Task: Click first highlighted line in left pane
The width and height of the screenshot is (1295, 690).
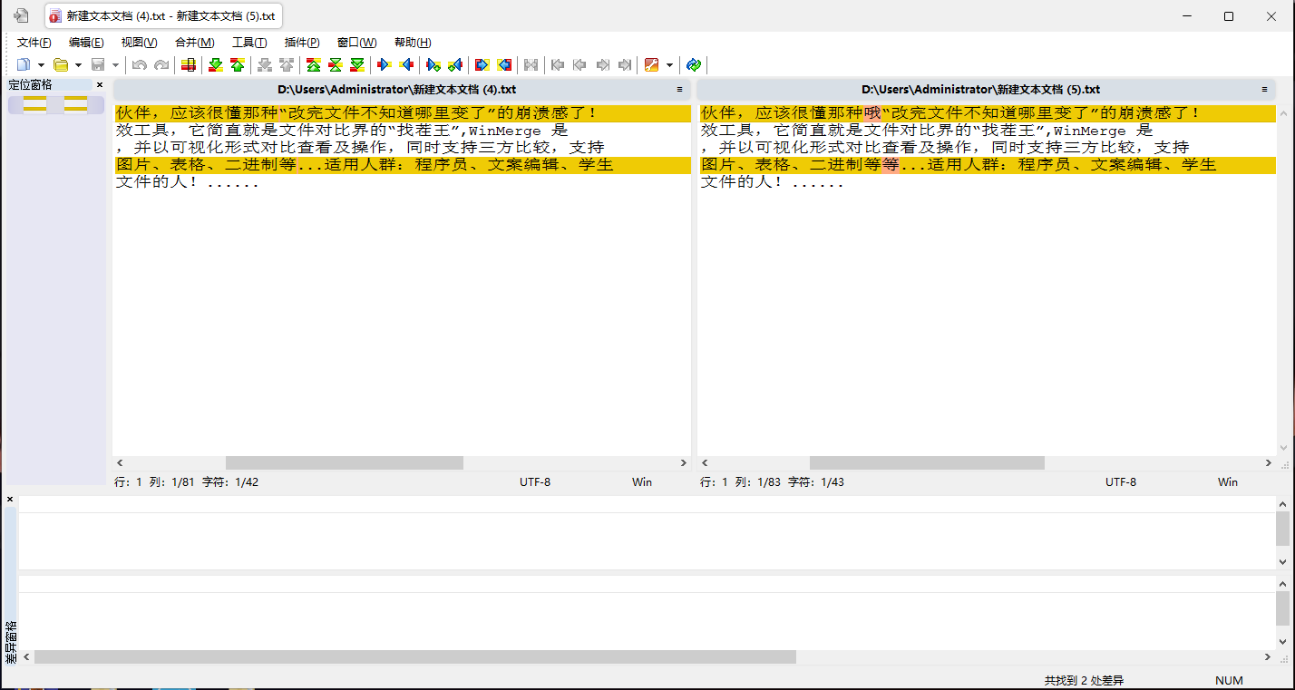Action: pos(402,113)
